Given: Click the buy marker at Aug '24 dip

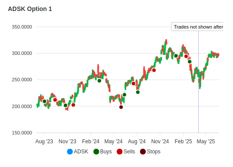Looking at the screenshot, I should pos(138,92).
